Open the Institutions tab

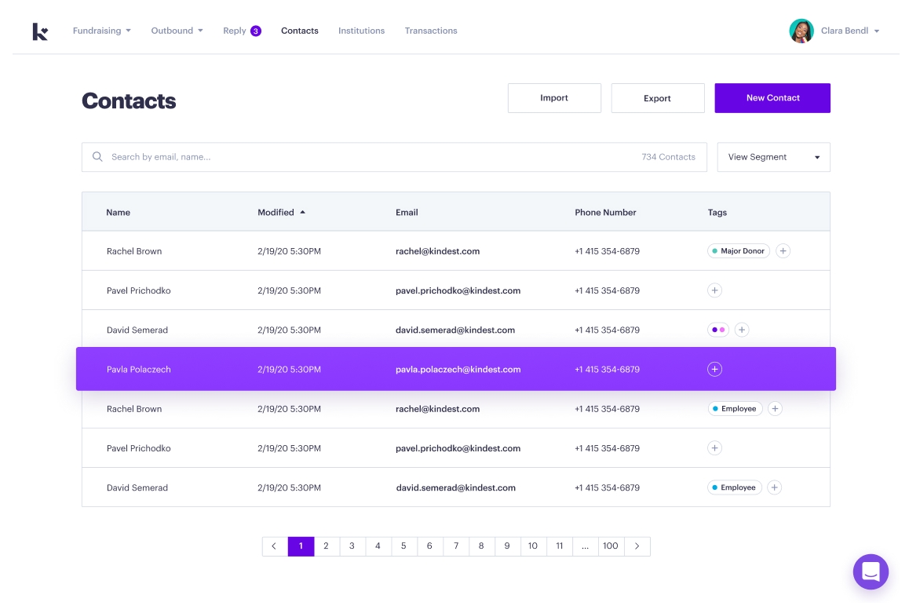pyautogui.click(x=361, y=31)
